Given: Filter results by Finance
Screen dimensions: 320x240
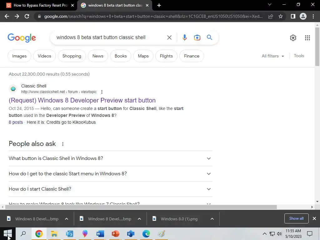Looking at the screenshot, I should pos(192,56).
